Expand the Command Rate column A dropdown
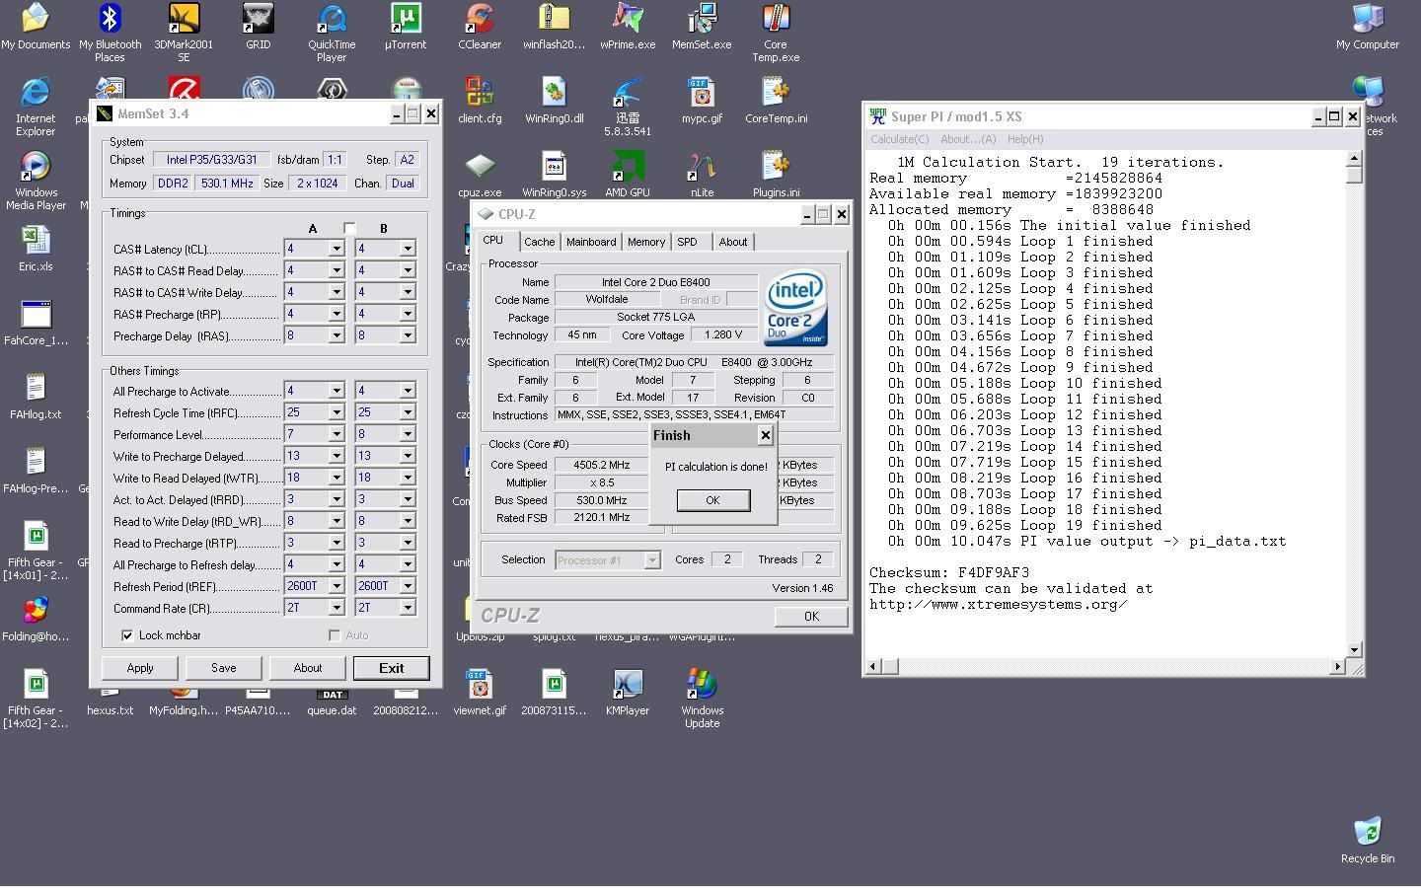 (336, 609)
